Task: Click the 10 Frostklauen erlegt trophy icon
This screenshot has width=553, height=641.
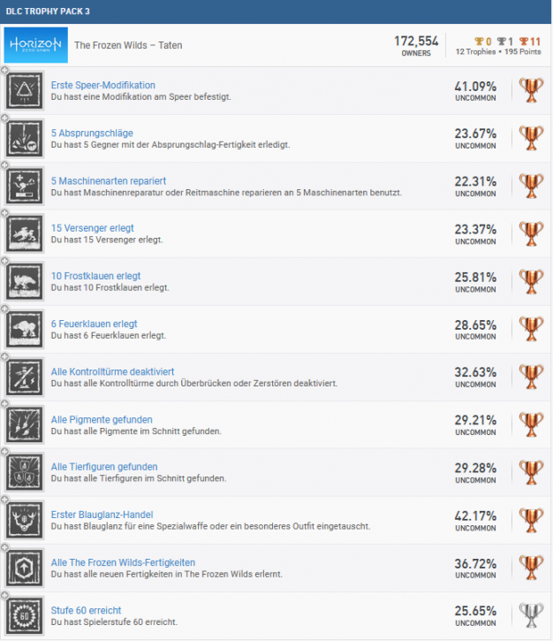Action: coord(25,282)
